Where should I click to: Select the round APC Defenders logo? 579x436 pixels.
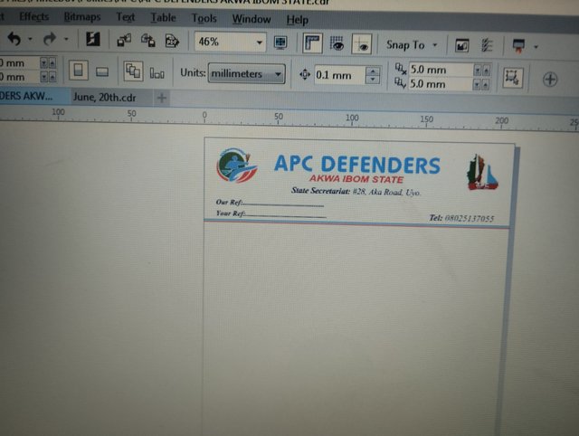pyautogui.click(x=236, y=165)
